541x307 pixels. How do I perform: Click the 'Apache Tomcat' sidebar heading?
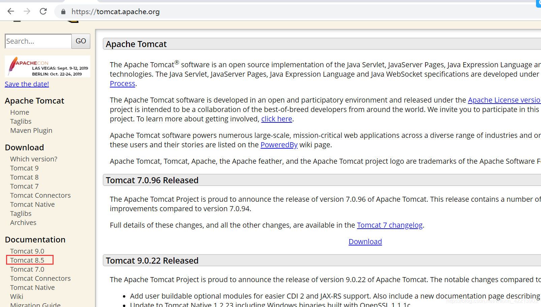[35, 101]
